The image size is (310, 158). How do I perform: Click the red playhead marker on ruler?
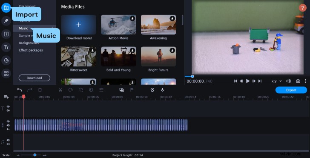pyautogui.click(x=23, y=97)
